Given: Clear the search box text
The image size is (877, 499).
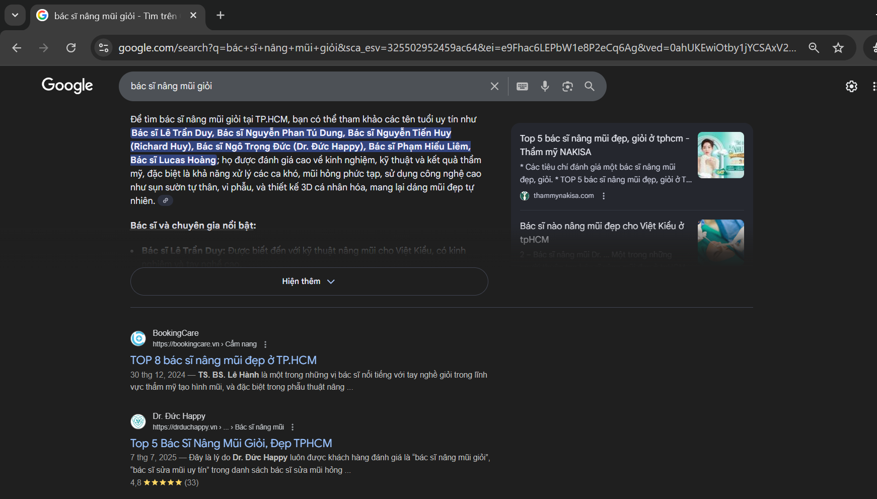Looking at the screenshot, I should [494, 86].
